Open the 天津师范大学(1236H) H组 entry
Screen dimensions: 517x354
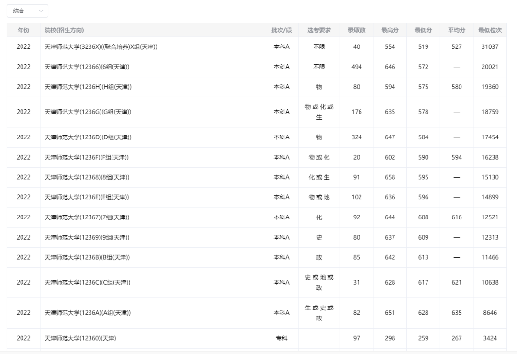click(x=88, y=87)
